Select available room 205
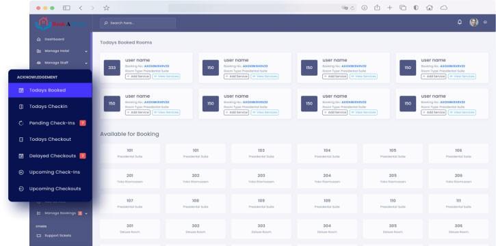496x246 pixels. tap(393, 178)
